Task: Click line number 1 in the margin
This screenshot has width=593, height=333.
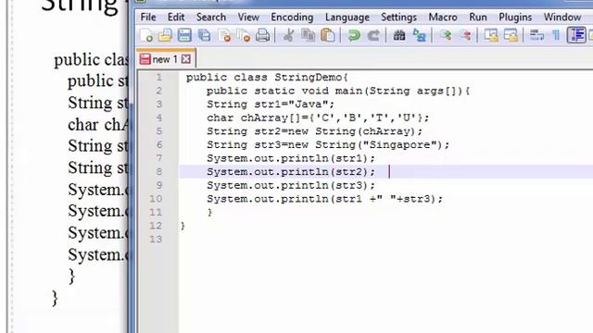Action: click(158, 78)
